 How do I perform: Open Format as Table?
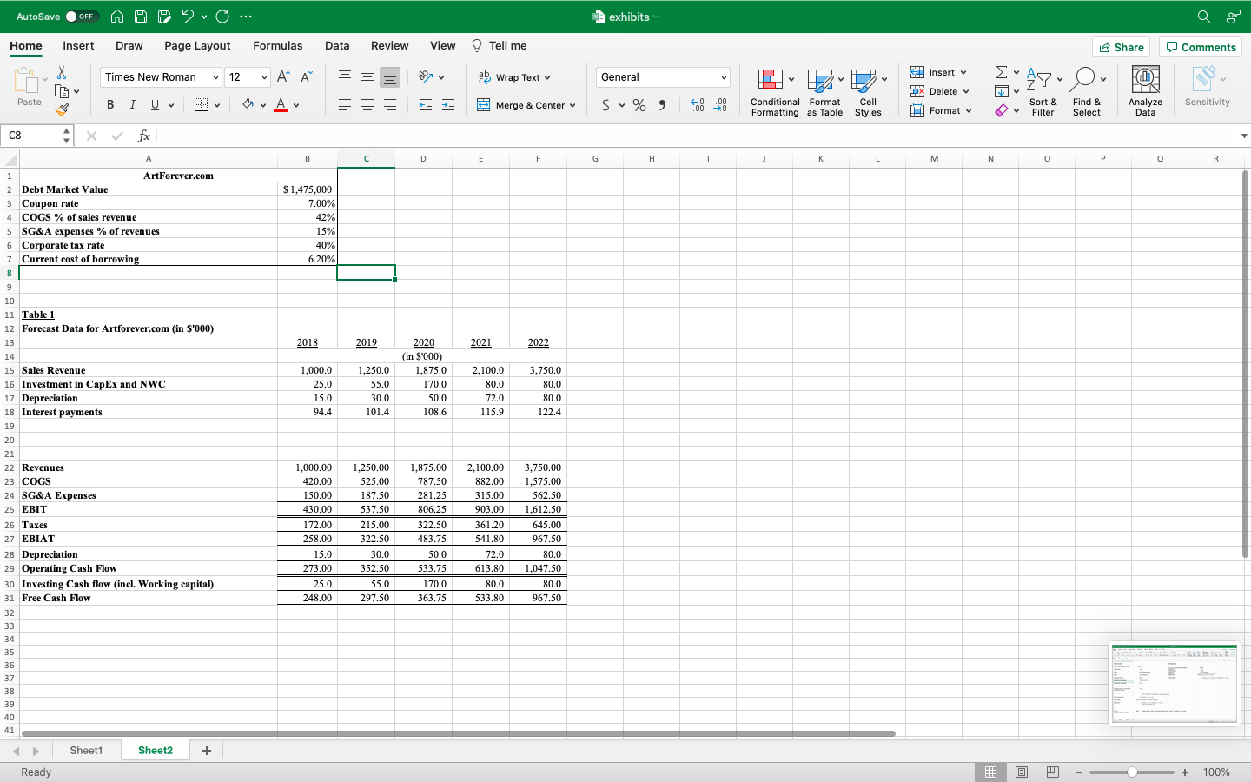pyautogui.click(x=824, y=92)
